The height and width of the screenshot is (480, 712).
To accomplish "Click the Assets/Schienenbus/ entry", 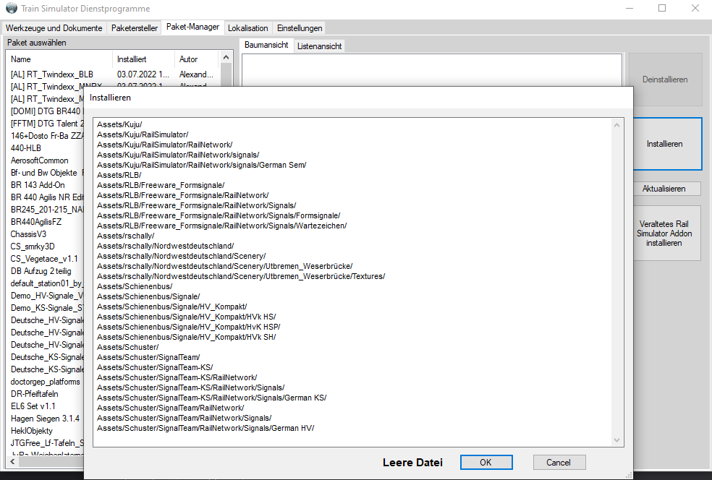I will pyautogui.click(x=135, y=286).
